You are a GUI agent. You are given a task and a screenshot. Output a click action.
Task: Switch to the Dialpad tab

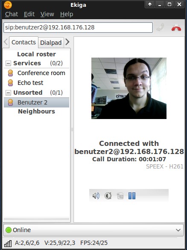click(51, 43)
